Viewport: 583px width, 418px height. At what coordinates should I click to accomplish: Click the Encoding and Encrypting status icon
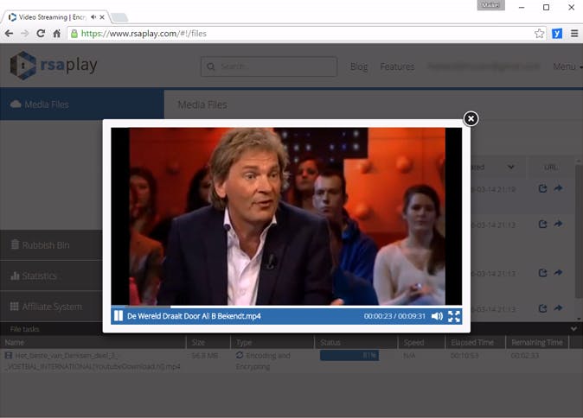240,355
